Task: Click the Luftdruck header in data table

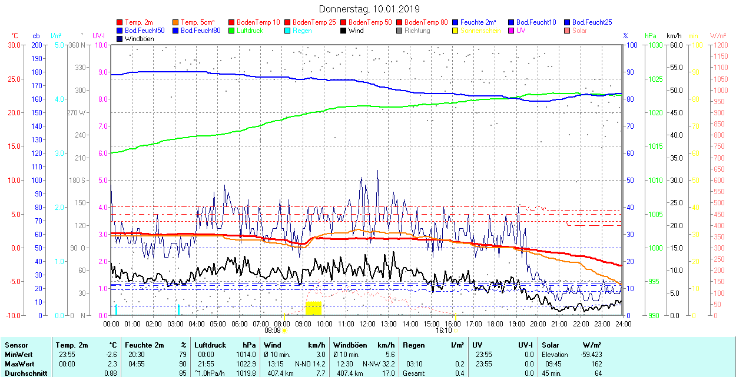Action: click(x=210, y=345)
